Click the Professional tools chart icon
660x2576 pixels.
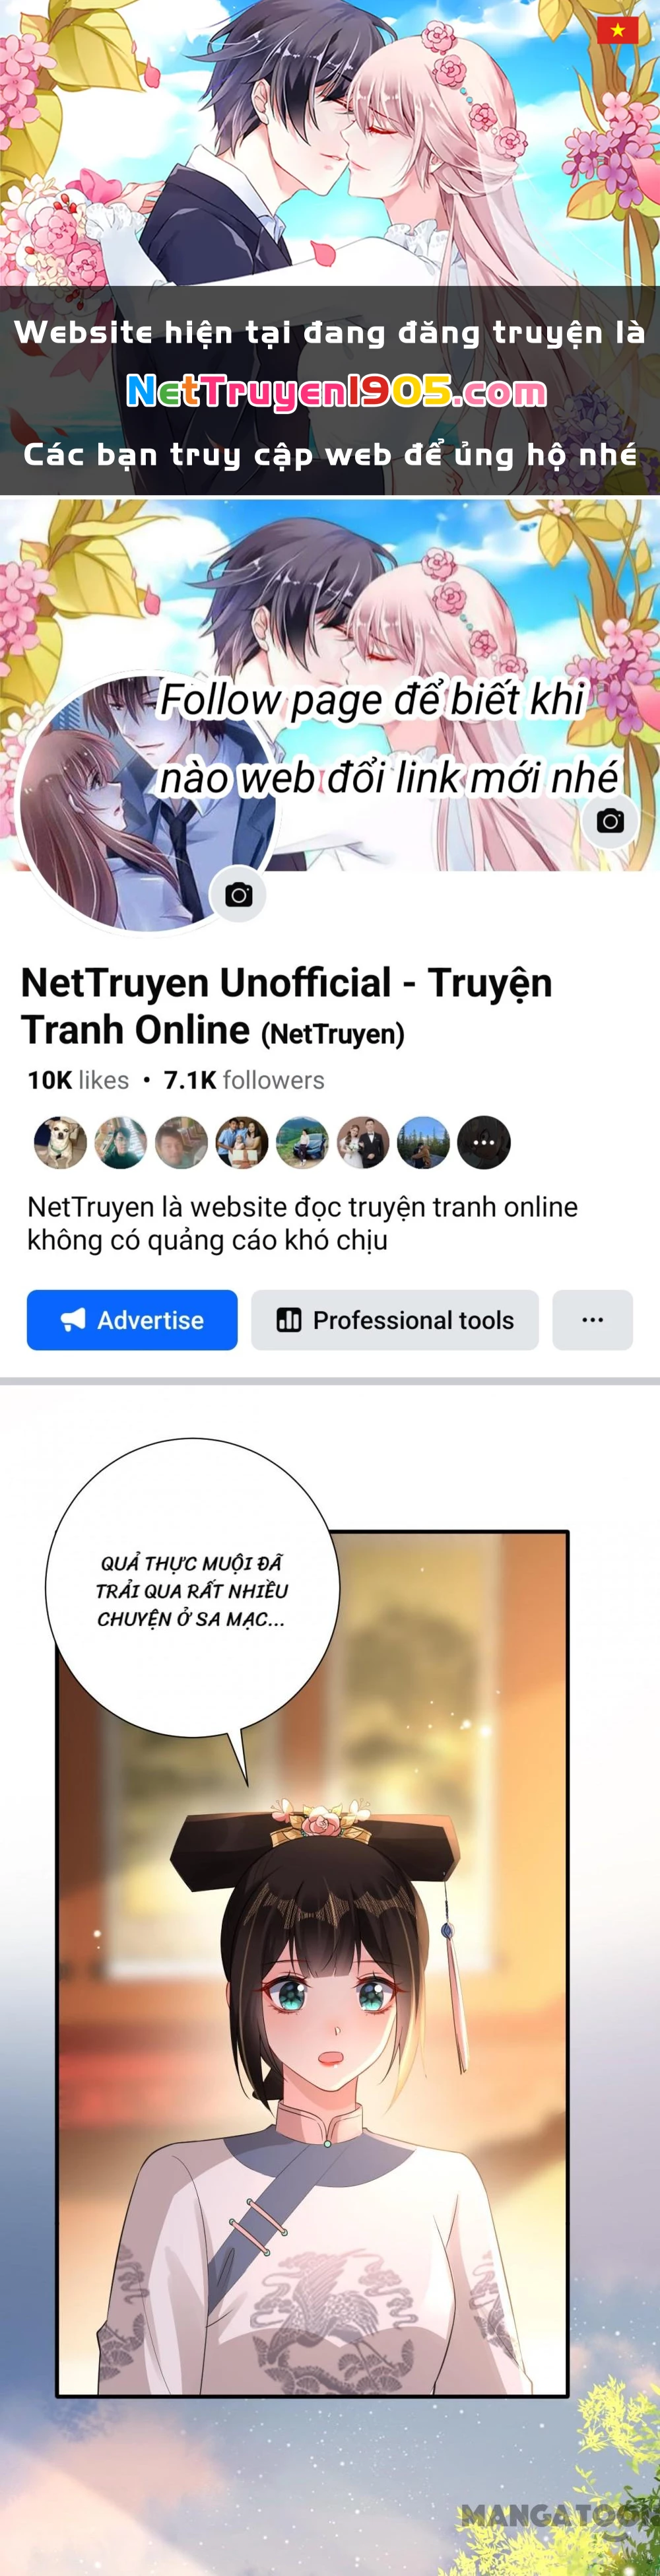[x=289, y=1320]
